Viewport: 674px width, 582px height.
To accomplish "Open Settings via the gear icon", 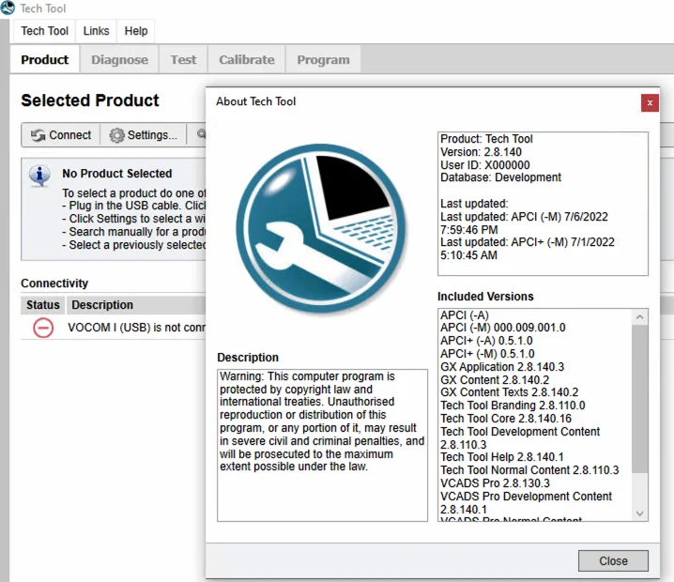I will (x=116, y=135).
